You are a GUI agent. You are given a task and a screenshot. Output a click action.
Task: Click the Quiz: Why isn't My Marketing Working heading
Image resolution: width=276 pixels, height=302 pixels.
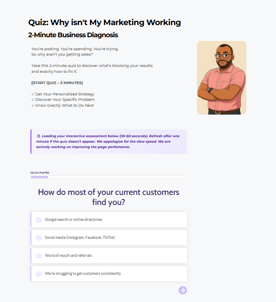point(105,23)
